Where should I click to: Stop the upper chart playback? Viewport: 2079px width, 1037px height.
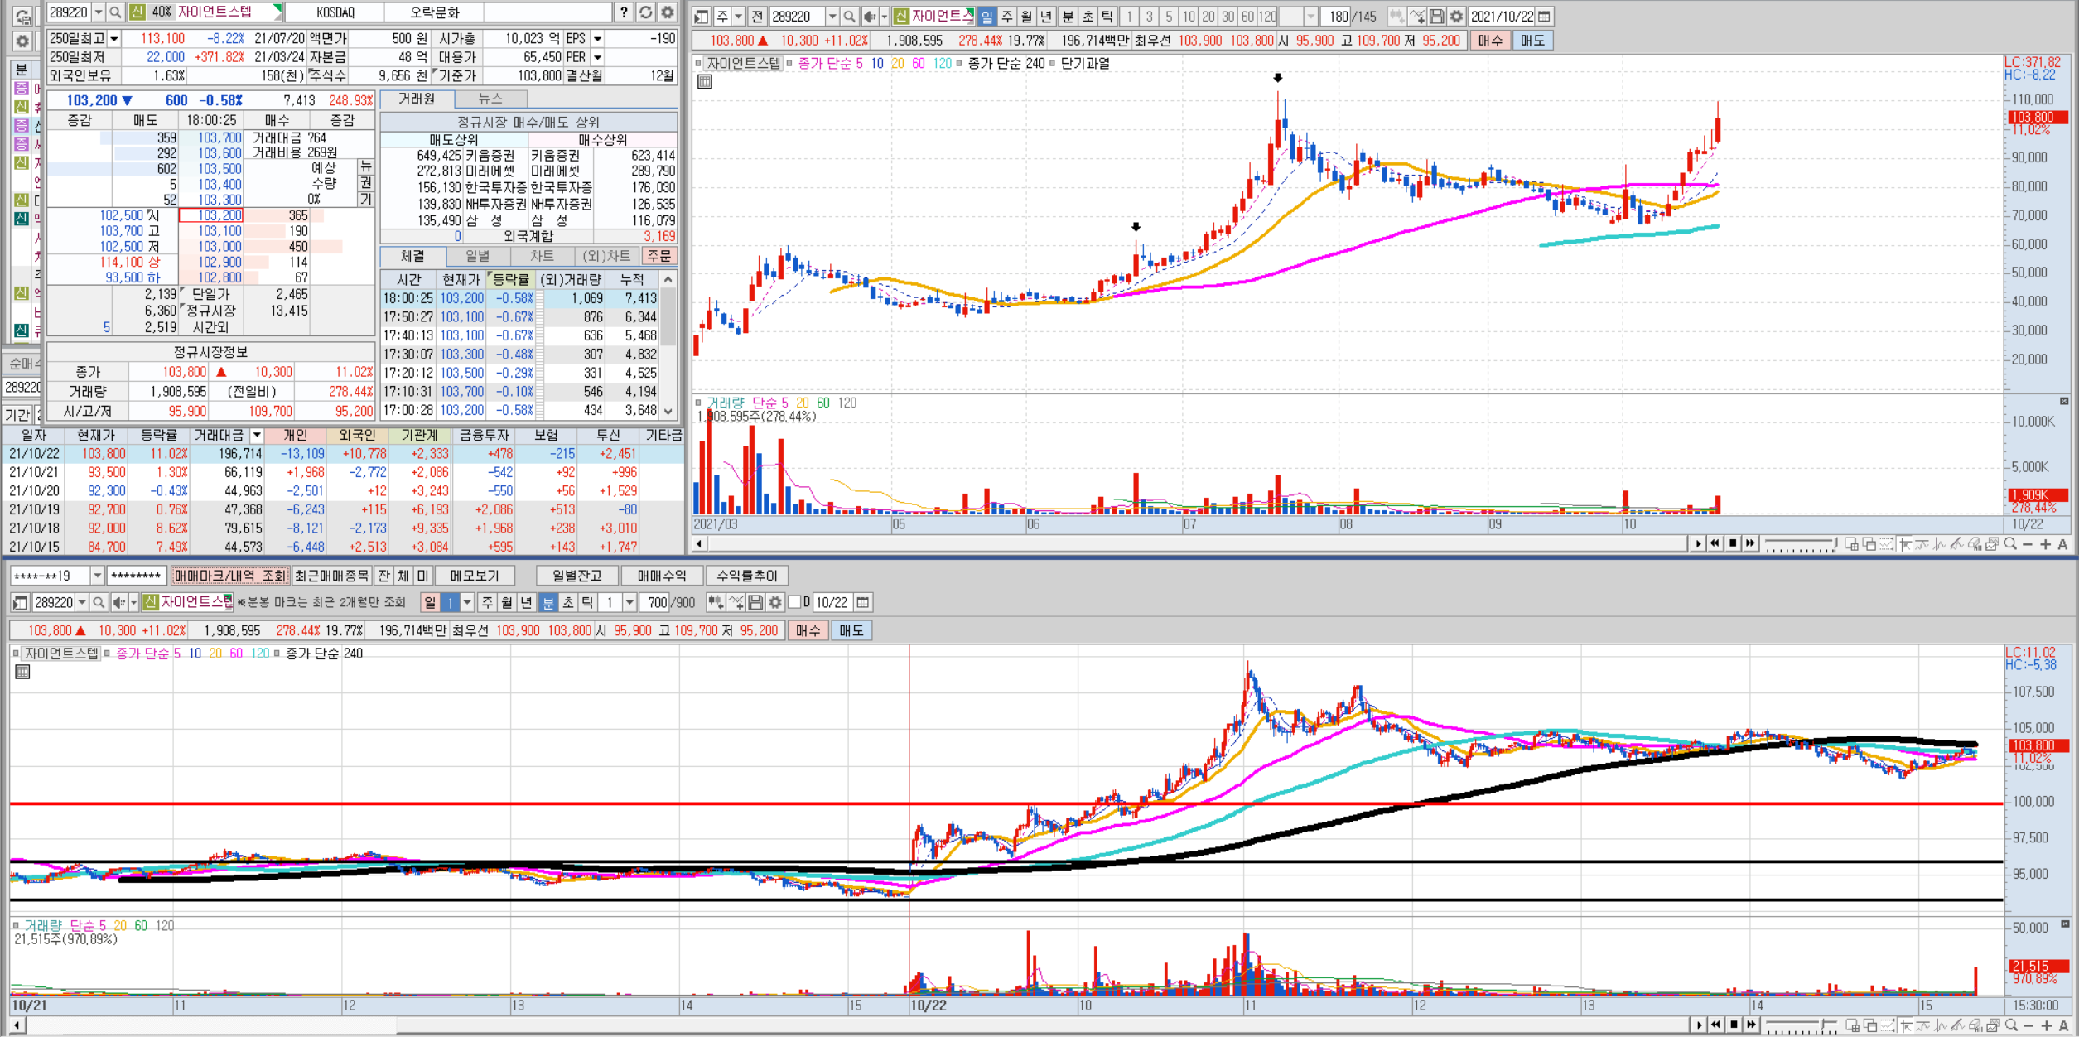pyautogui.click(x=1733, y=544)
